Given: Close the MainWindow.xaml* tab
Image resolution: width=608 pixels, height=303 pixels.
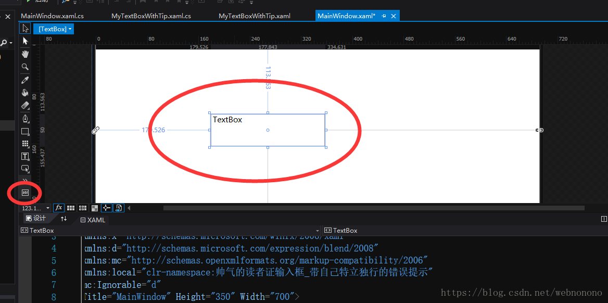Looking at the screenshot, I should tap(394, 16).
